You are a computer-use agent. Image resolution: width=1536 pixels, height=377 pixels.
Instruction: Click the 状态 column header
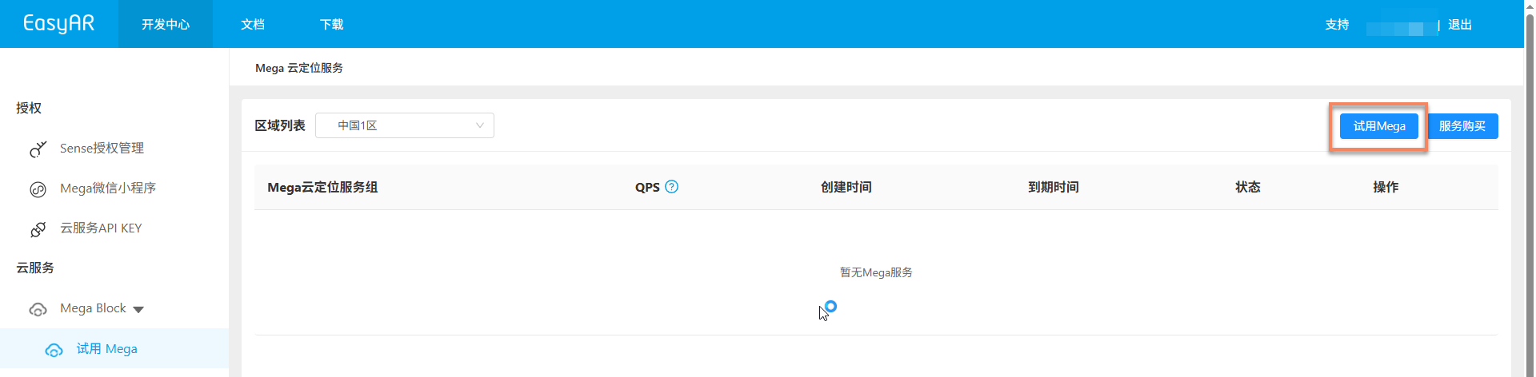(1247, 188)
